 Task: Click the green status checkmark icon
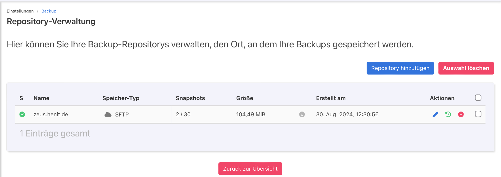point(22,114)
